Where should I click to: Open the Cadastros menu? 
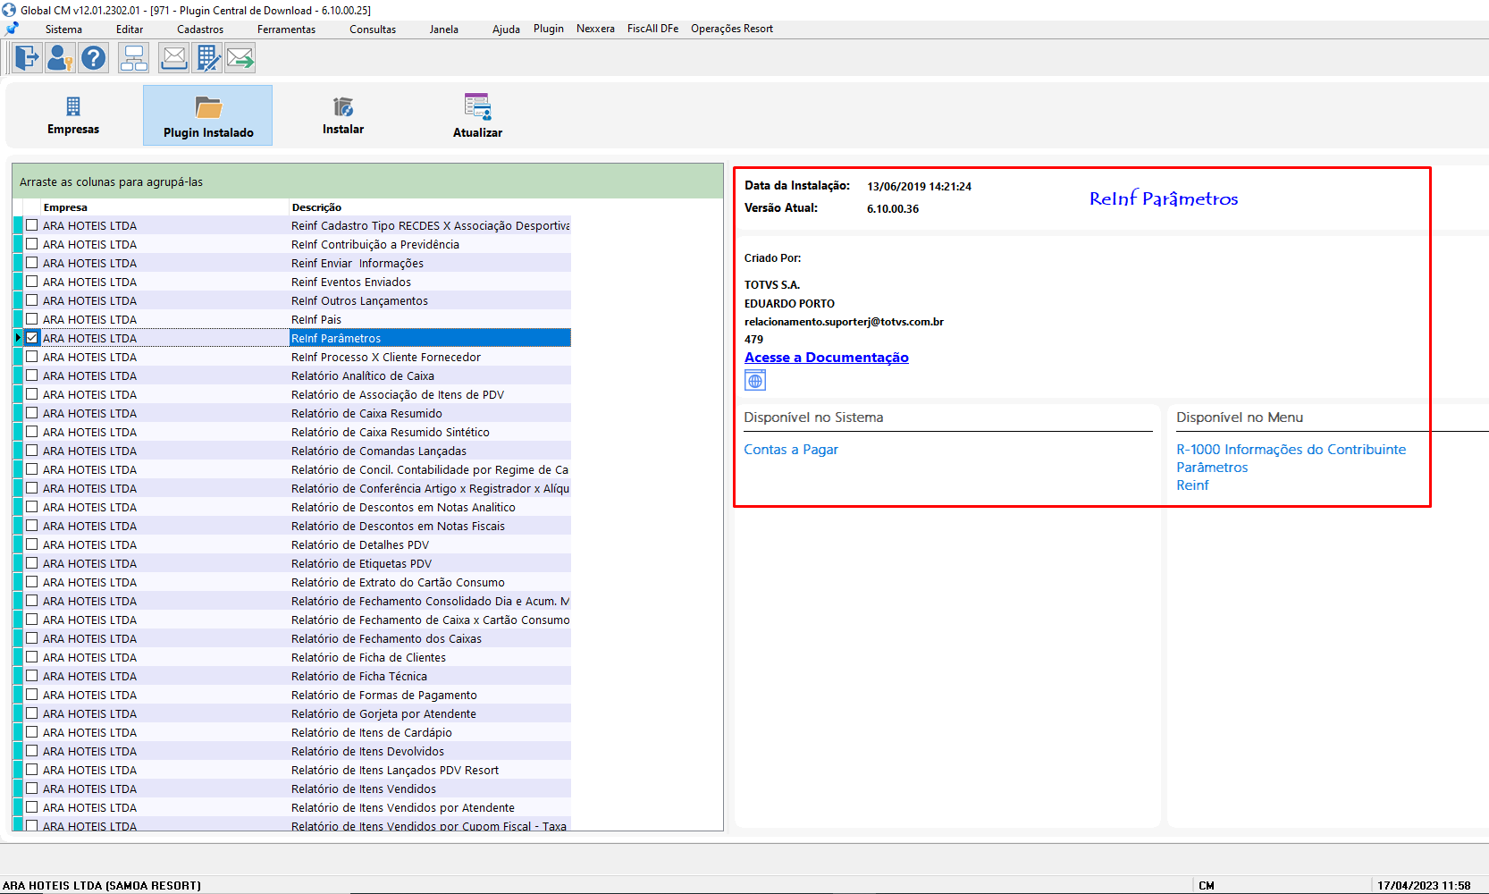200,30
